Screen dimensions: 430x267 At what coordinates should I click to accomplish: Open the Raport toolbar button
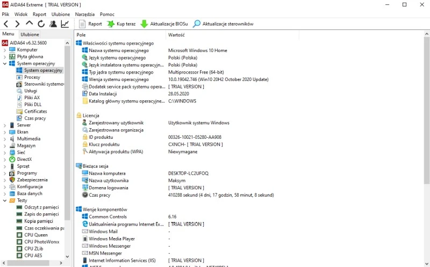(90, 24)
